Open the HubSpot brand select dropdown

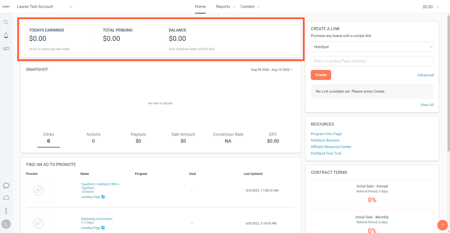click(x=372, y=47)
